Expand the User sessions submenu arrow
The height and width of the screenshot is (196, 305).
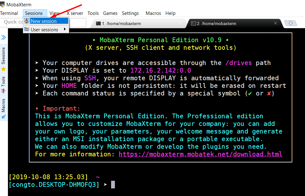[x=65, y=29]
